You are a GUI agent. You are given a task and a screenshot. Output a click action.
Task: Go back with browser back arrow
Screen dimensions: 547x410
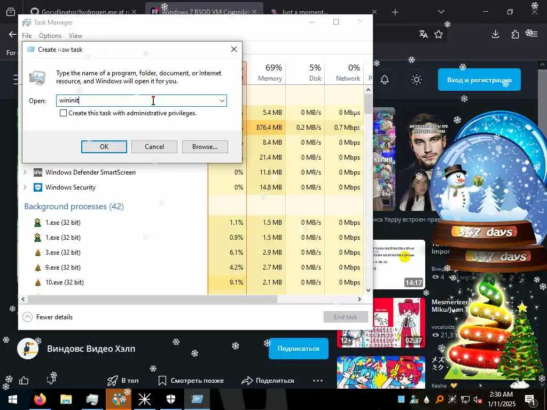[x=13, y=34]
